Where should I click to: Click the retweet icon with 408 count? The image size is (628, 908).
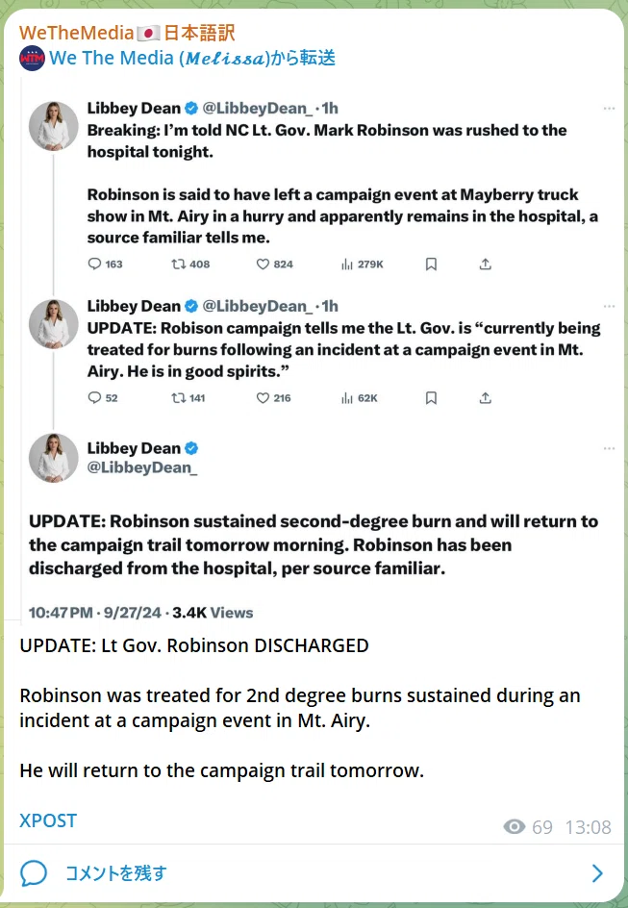pyautogui.click(x=178, y=265)
